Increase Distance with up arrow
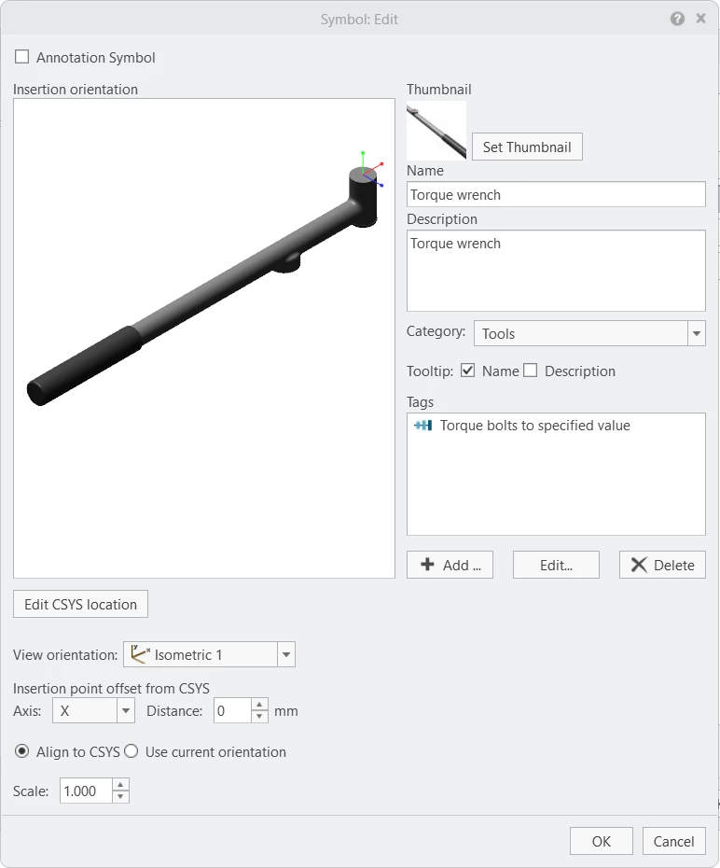This screenshot has width=720, height=868. [259, 705]
